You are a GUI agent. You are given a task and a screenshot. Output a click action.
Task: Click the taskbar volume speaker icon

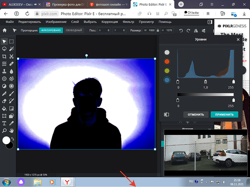[x=224, y=182]
